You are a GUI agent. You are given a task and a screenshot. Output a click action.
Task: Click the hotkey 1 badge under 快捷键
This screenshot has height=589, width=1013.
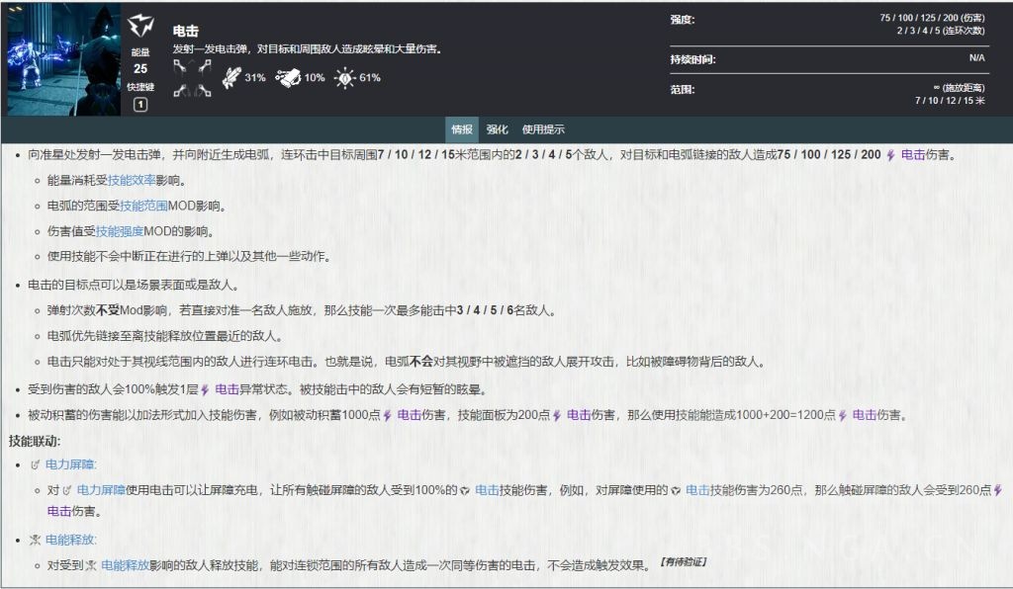(x=140, y=103)
